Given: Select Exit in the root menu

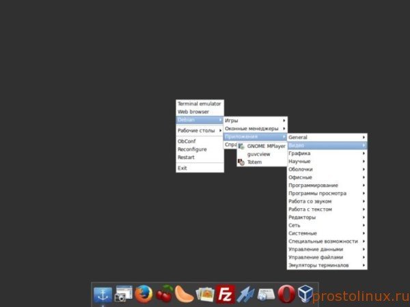Looking at the screenshot, I should (200, 168).
